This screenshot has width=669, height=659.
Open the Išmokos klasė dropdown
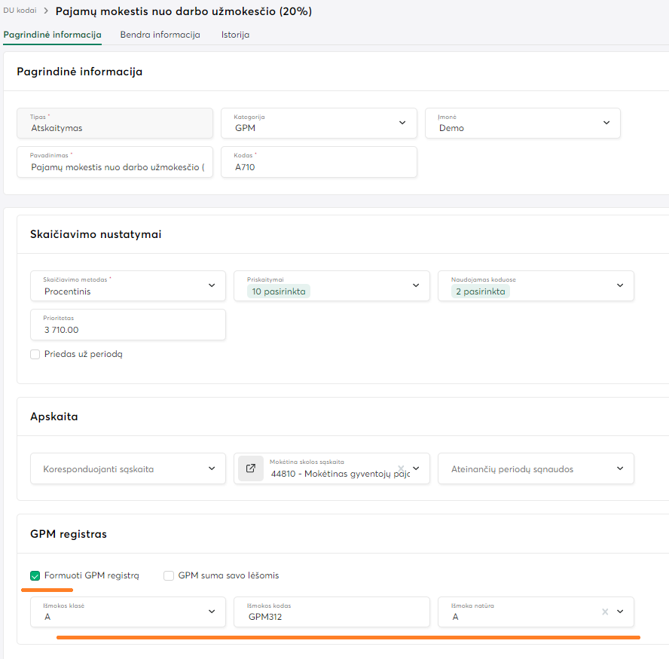tap(128, 612)
